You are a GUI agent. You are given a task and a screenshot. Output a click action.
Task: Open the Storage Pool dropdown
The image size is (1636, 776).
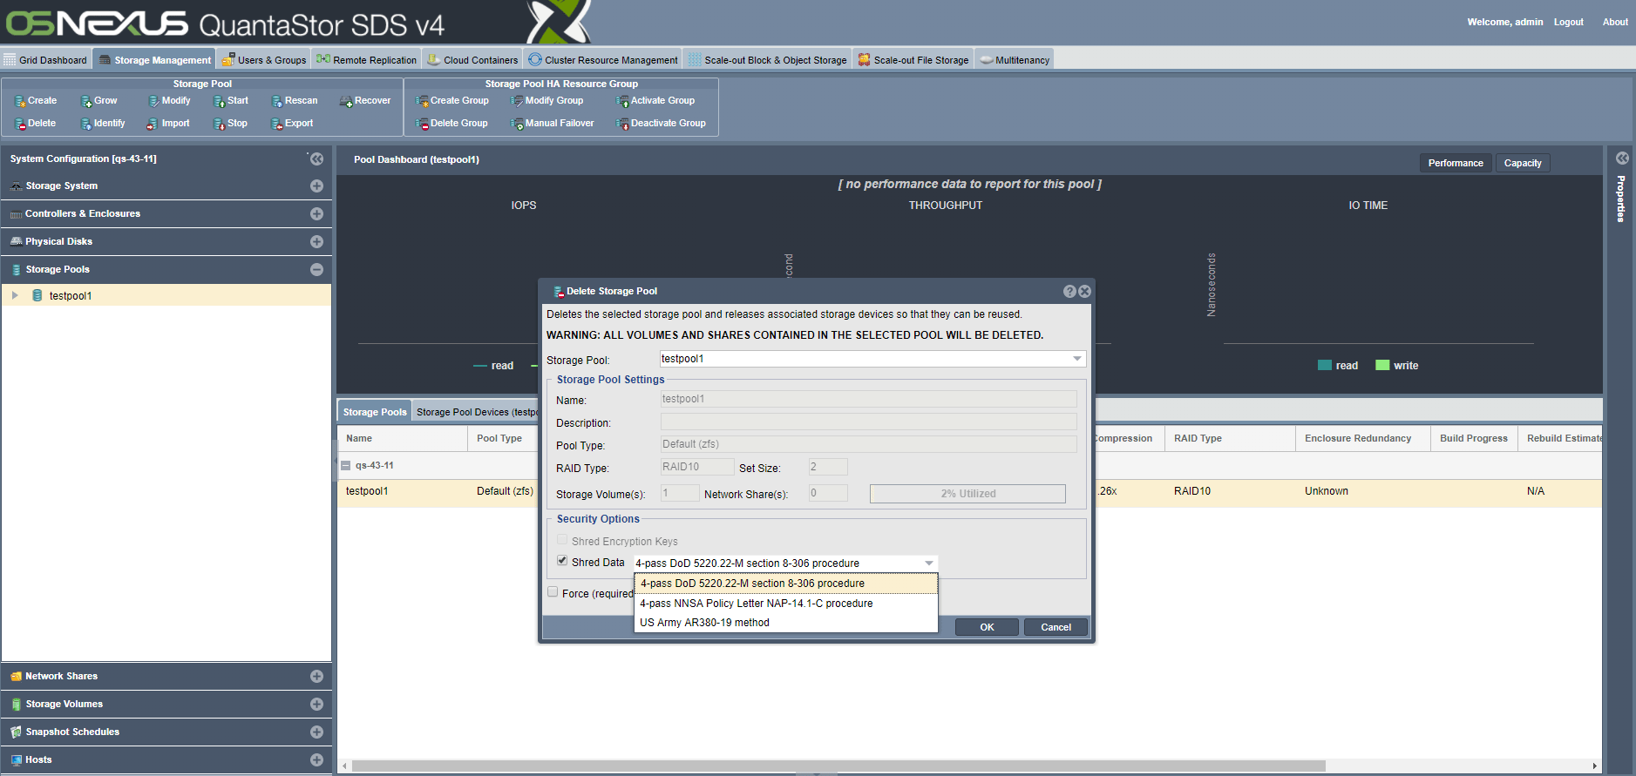tap(1077, 359)
